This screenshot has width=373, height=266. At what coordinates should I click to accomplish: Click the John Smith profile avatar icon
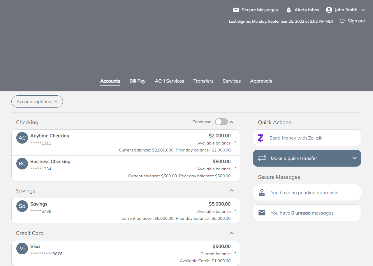[329, 10]
